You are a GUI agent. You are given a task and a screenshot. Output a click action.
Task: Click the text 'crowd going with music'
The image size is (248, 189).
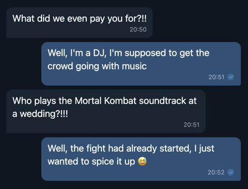pyautogui.click(x=97, y=66)
